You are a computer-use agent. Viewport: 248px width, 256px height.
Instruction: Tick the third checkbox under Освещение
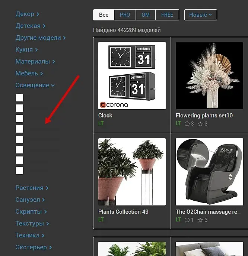coord(19,119)
